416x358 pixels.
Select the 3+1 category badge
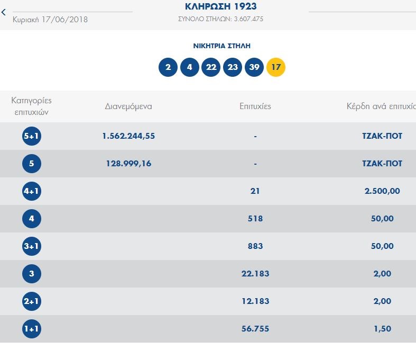click(32, 246)
